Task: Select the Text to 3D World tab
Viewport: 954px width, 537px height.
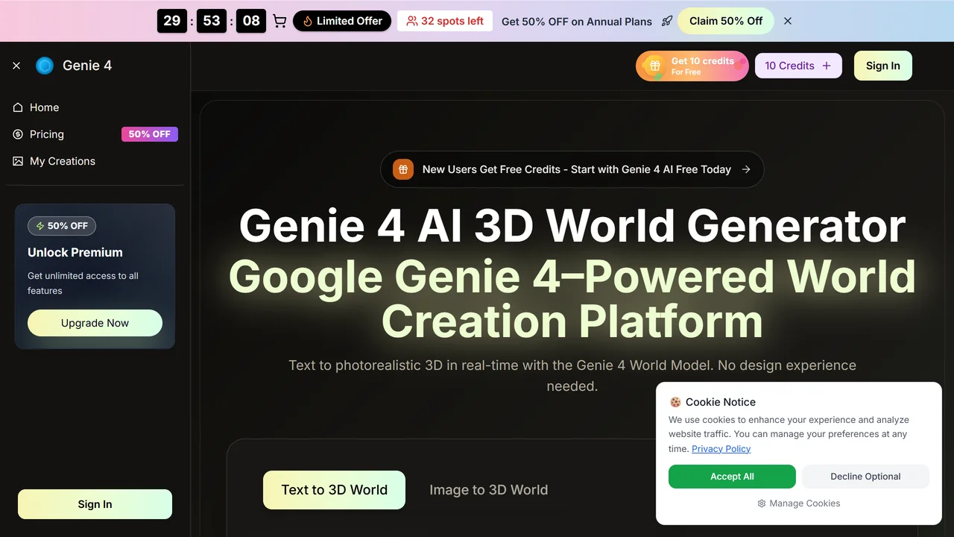Action: (x=334, y=490)
